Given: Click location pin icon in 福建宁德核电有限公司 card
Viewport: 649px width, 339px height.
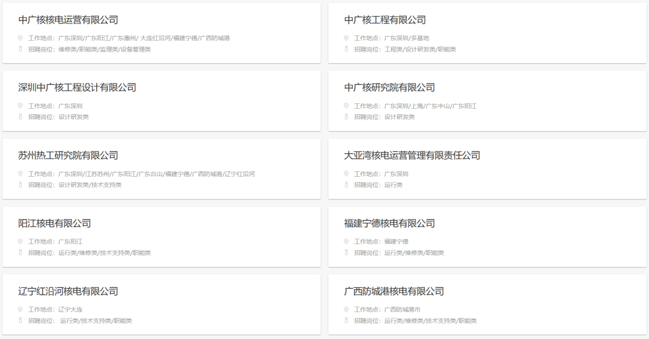Looking at the screenshot, I should click(x=346, y=241).
